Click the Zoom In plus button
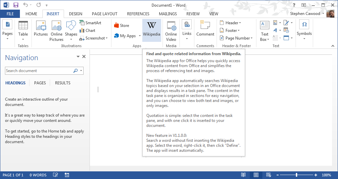 (316, 175)
